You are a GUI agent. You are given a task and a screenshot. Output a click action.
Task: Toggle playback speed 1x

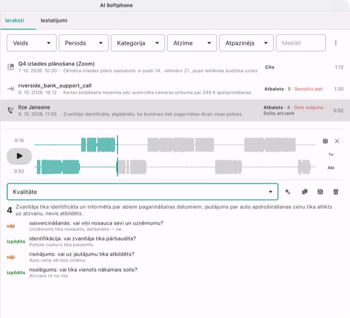331,154
